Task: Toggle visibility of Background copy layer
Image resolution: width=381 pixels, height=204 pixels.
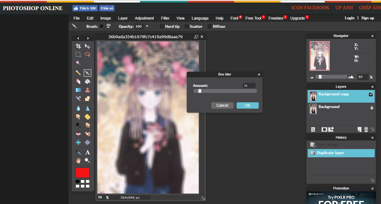Action: pos(371,94)
